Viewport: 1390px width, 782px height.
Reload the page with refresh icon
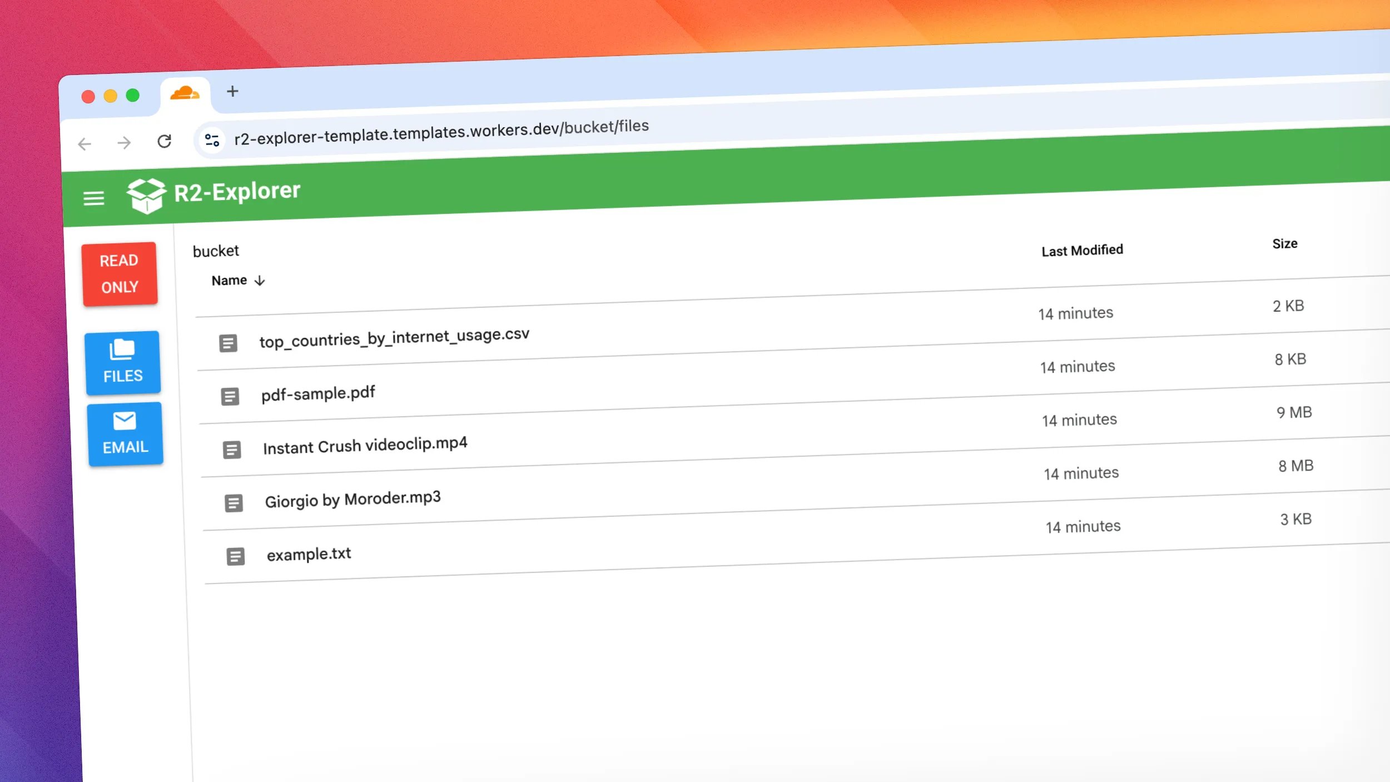click(x=164, y=141)
